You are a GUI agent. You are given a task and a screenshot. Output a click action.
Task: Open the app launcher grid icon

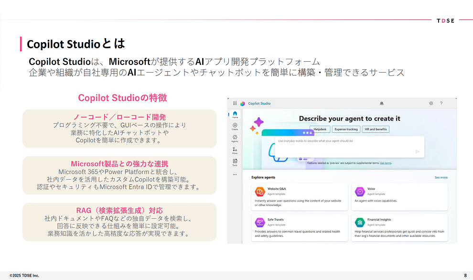click(235, 103)
